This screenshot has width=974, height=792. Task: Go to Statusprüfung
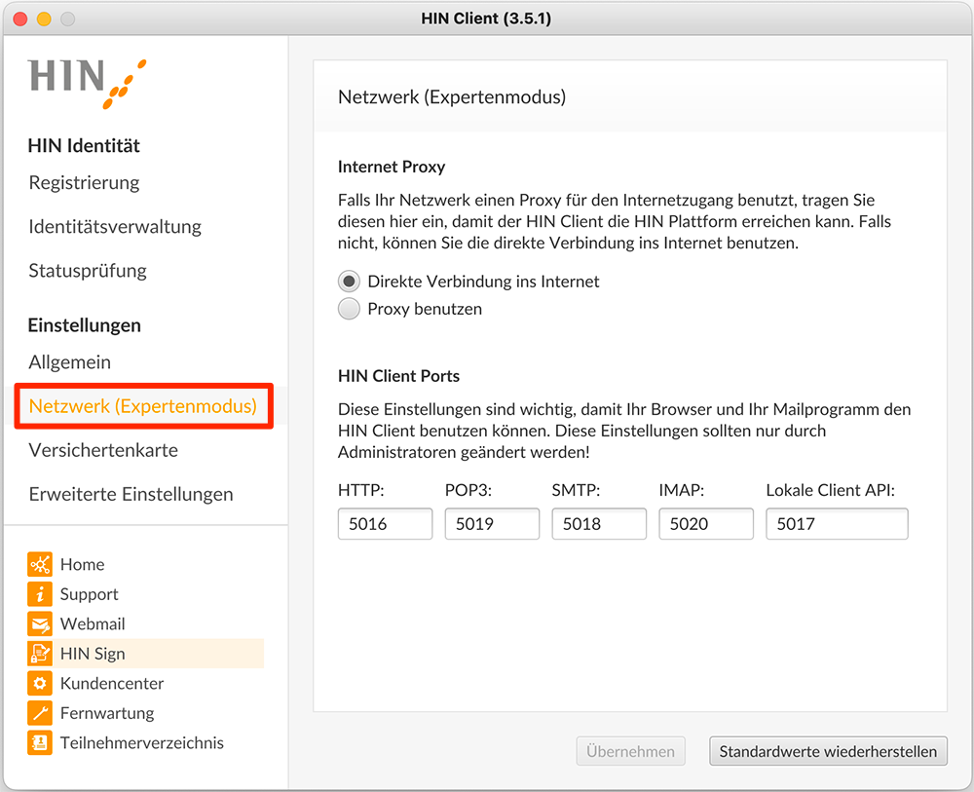click(x=88, y=271)
